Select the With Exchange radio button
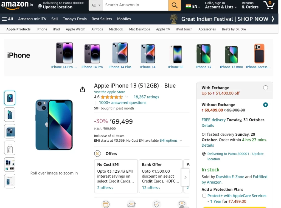Screen dimensions: 281x208 265,88
